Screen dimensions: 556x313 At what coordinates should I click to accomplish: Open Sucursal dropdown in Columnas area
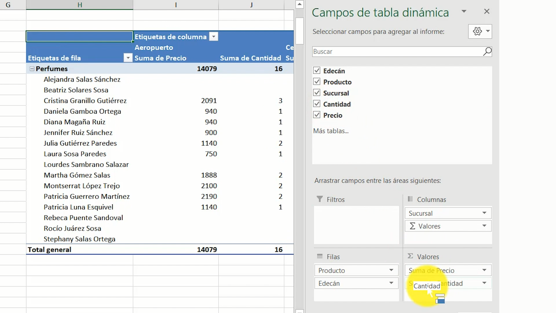click(x=484, y=213)
